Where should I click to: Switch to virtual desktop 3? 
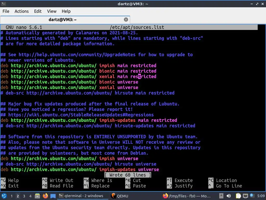(24, 196)
